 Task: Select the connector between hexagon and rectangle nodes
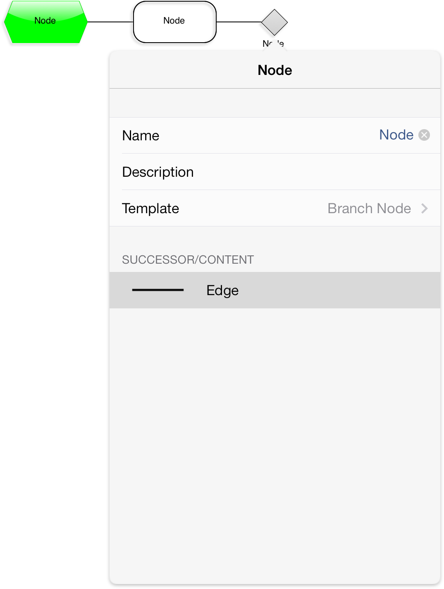(110, 22)
